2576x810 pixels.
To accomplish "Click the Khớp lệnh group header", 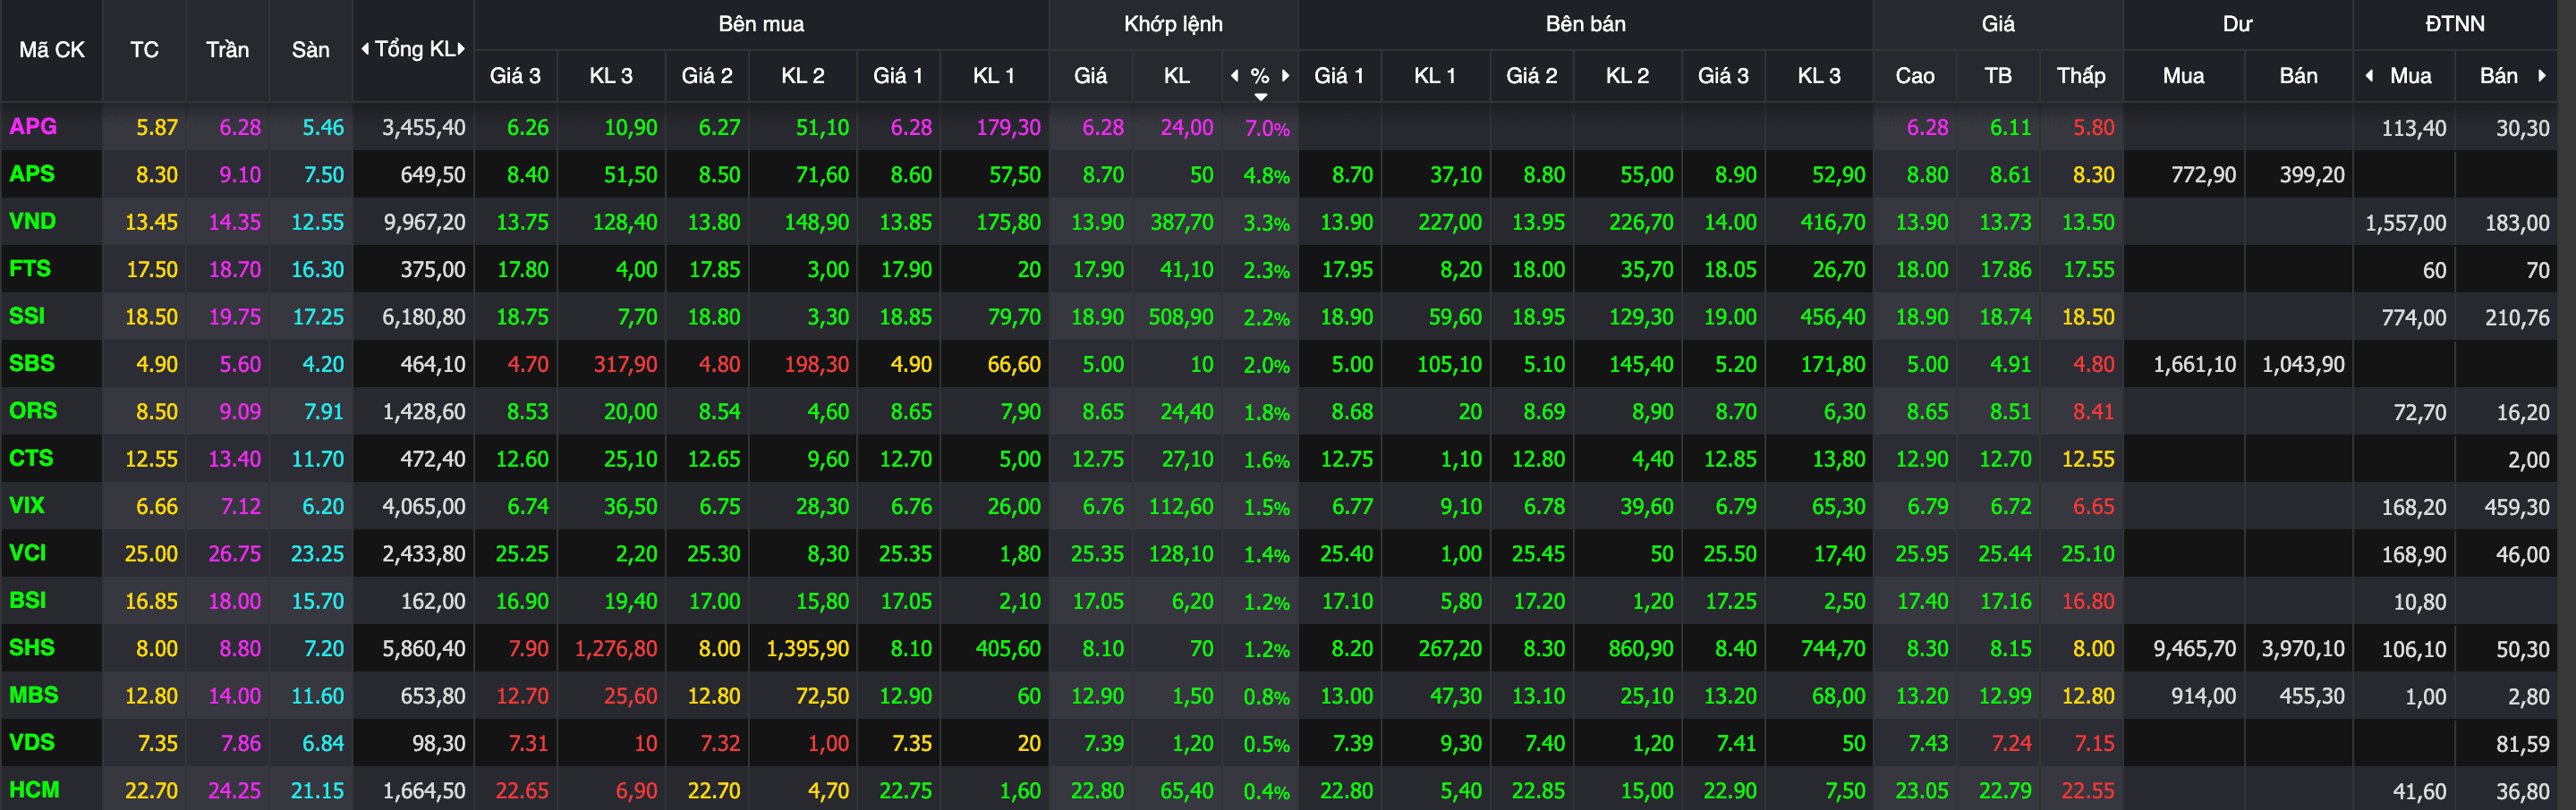I will [x=1173, y=24].
